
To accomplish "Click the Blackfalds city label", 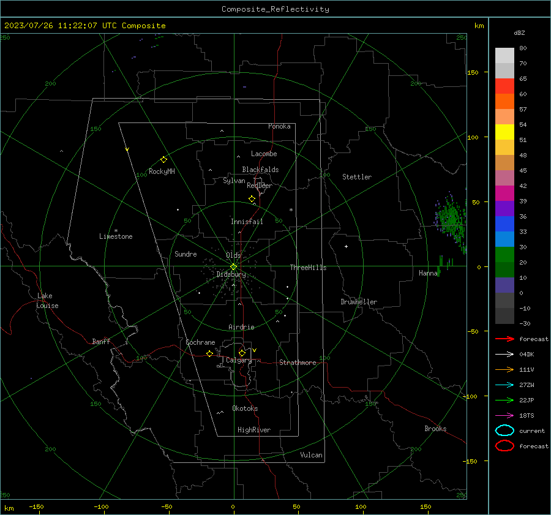I will [260, 170].
